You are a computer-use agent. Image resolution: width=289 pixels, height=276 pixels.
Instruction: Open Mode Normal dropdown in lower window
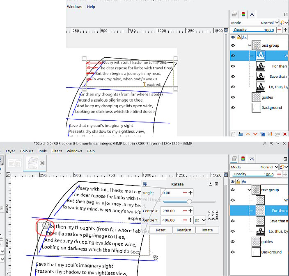(255, 167)
